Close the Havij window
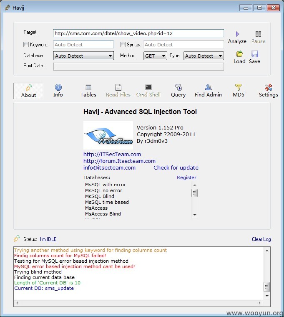The width and height of the screenshot is (284, 317). [x=273, y=8]
